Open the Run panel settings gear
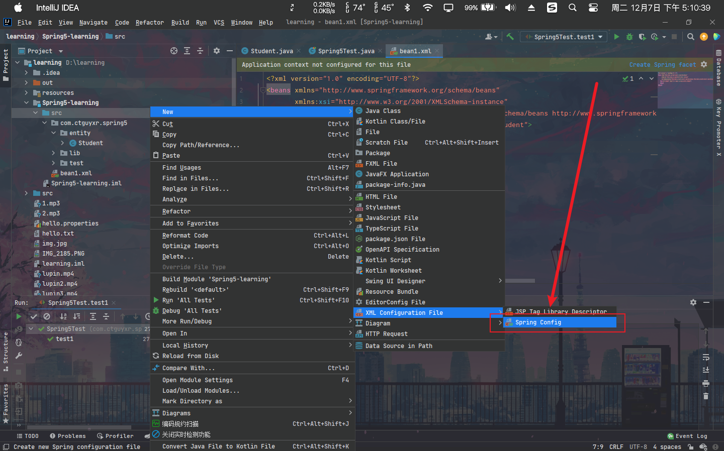Image resolution: width=724 pixels, height=451 pixels. [x=693, y=302]
